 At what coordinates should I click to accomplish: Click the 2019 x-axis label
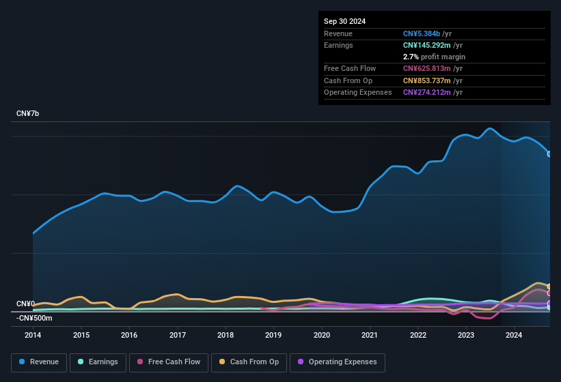coord(273,335)
